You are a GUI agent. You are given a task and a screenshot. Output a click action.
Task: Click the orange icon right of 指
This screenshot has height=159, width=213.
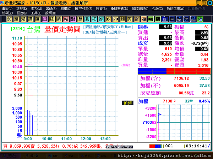click(143, 19)
